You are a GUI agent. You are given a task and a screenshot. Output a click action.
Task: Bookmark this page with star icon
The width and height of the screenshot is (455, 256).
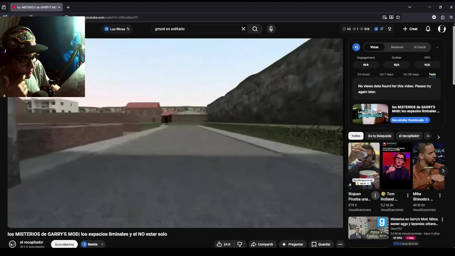[x=398, y=17]
